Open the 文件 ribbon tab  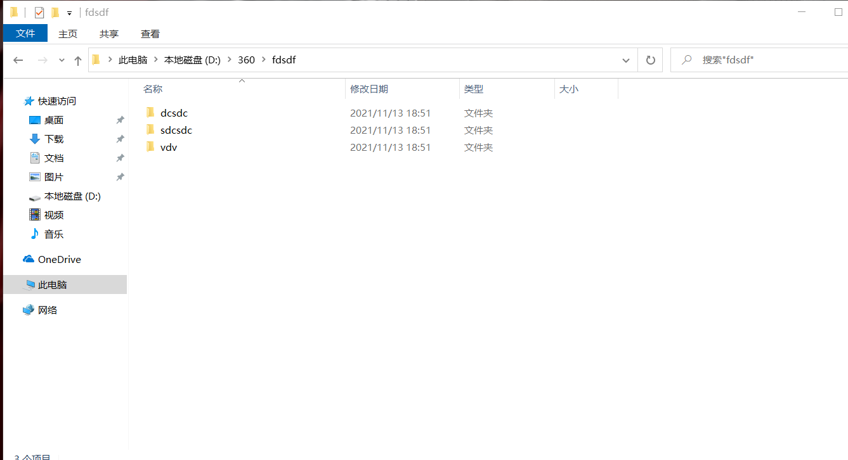pyautogui.click(x=25, y=34)
